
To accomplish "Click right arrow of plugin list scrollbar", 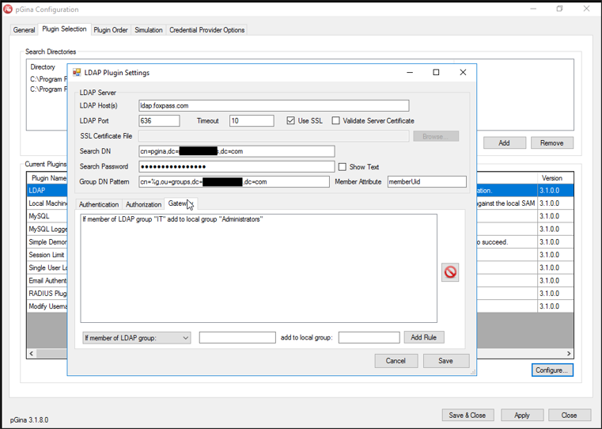I will (x=569, y=353).
